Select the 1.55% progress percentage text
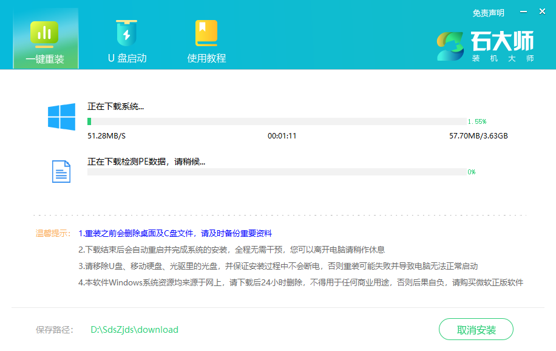This screenshot has width=556, height=351. tap(477, 121)
